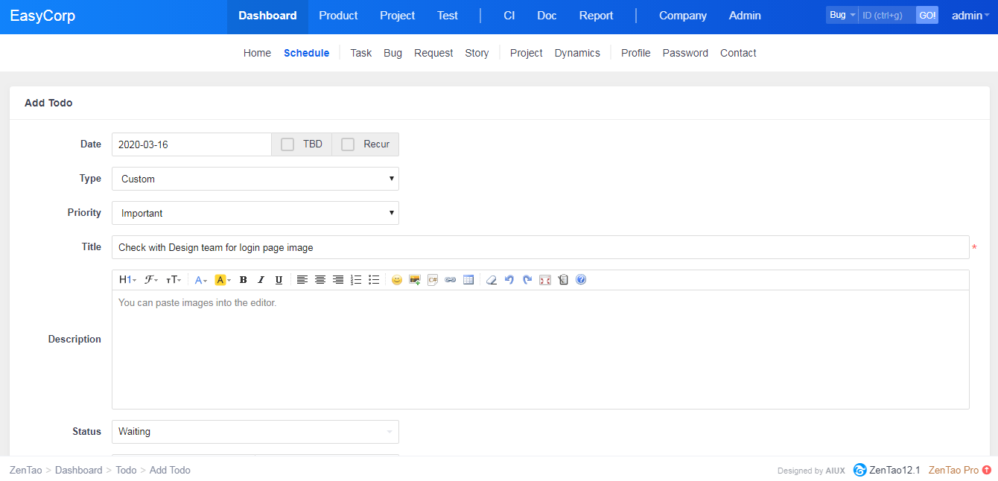Apply italic formatting in the description toolbar
Viewport: 998px width, 481px height.
pyautogui.click(x=261, y=280)
